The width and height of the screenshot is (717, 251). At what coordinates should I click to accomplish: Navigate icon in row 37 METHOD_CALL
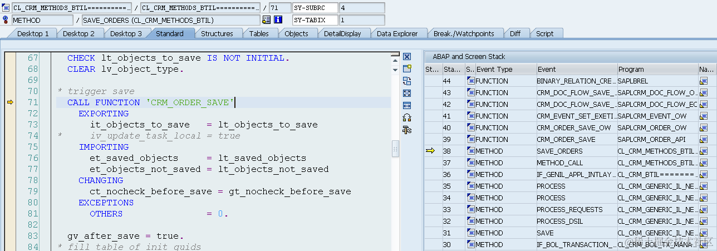pyautogui.click(x=704, y=163)
